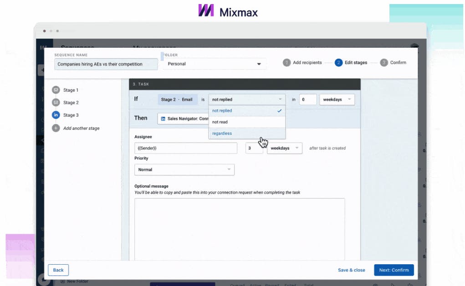This screenshot has width=465, height=286.
Task: Click inside the Optional message text area
Action: [239, 227]
